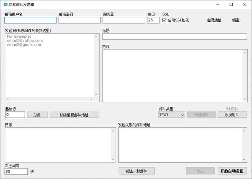
Task: Click the 0个附件 attachment count label
Action: coord(232,109)
